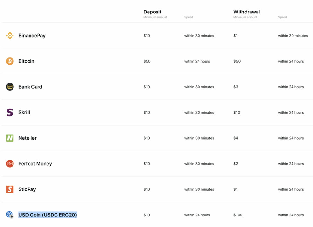Click the $100 USD Coin withdrawal minimum
The width and height of the screenshot is (313, 227).
point(238,215)
